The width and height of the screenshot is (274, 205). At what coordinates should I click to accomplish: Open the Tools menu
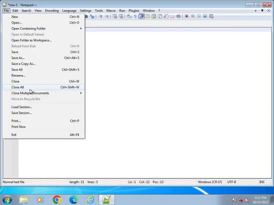click(99, 11)
